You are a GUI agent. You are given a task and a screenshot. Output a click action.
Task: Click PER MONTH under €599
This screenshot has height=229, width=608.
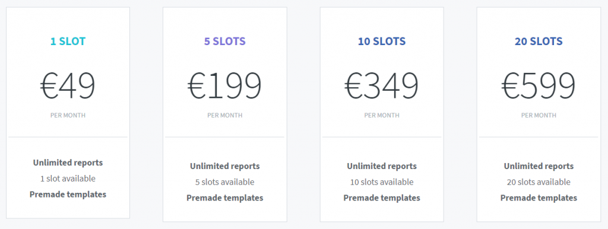click(539, 116)
